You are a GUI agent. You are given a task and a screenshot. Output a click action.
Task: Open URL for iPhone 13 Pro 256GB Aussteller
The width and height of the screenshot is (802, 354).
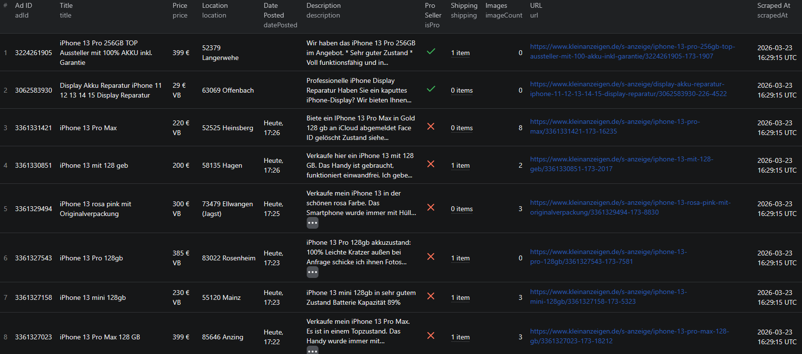click(x=632, y=52)
